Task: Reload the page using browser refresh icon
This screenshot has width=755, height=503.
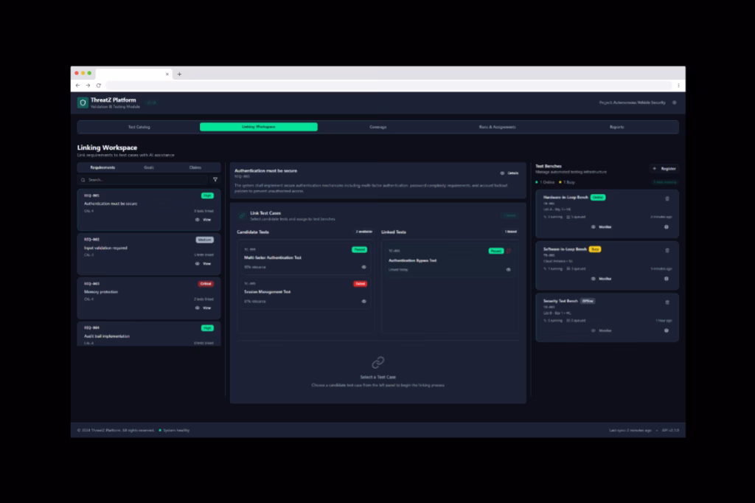Action: tap(97, 86)
